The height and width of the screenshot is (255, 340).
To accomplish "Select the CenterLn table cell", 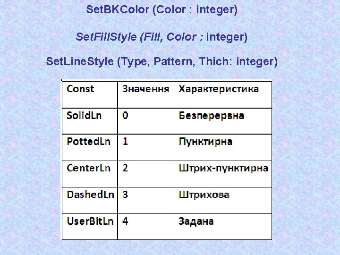I will click(90, 174).
